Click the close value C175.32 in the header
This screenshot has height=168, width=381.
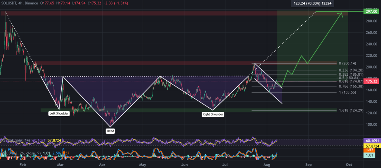(x=93, y=3)
